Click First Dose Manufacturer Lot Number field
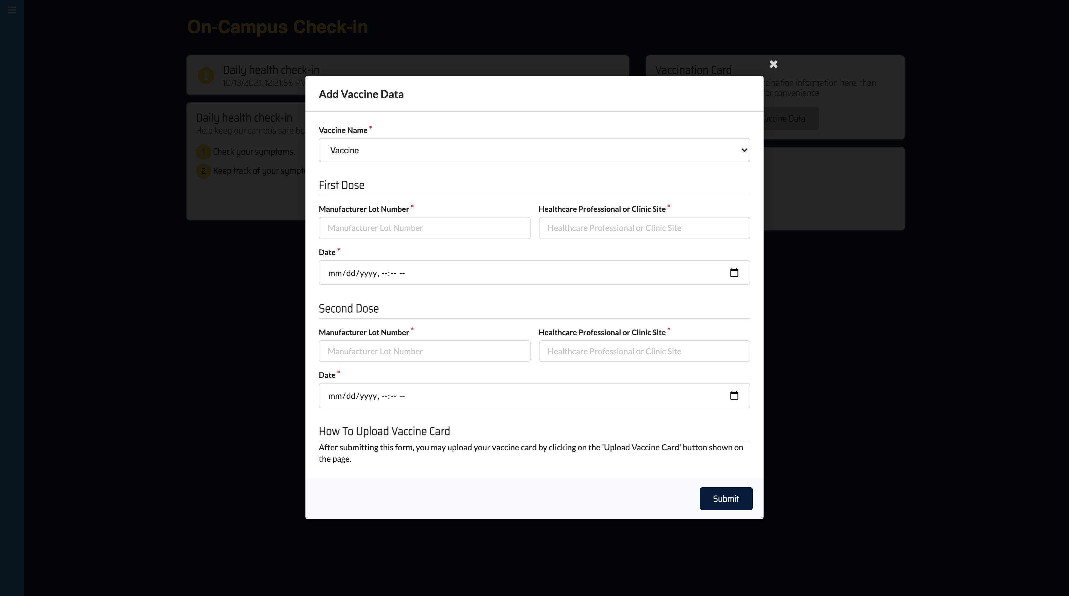1069x596 pixels. (x=424, y=228)
